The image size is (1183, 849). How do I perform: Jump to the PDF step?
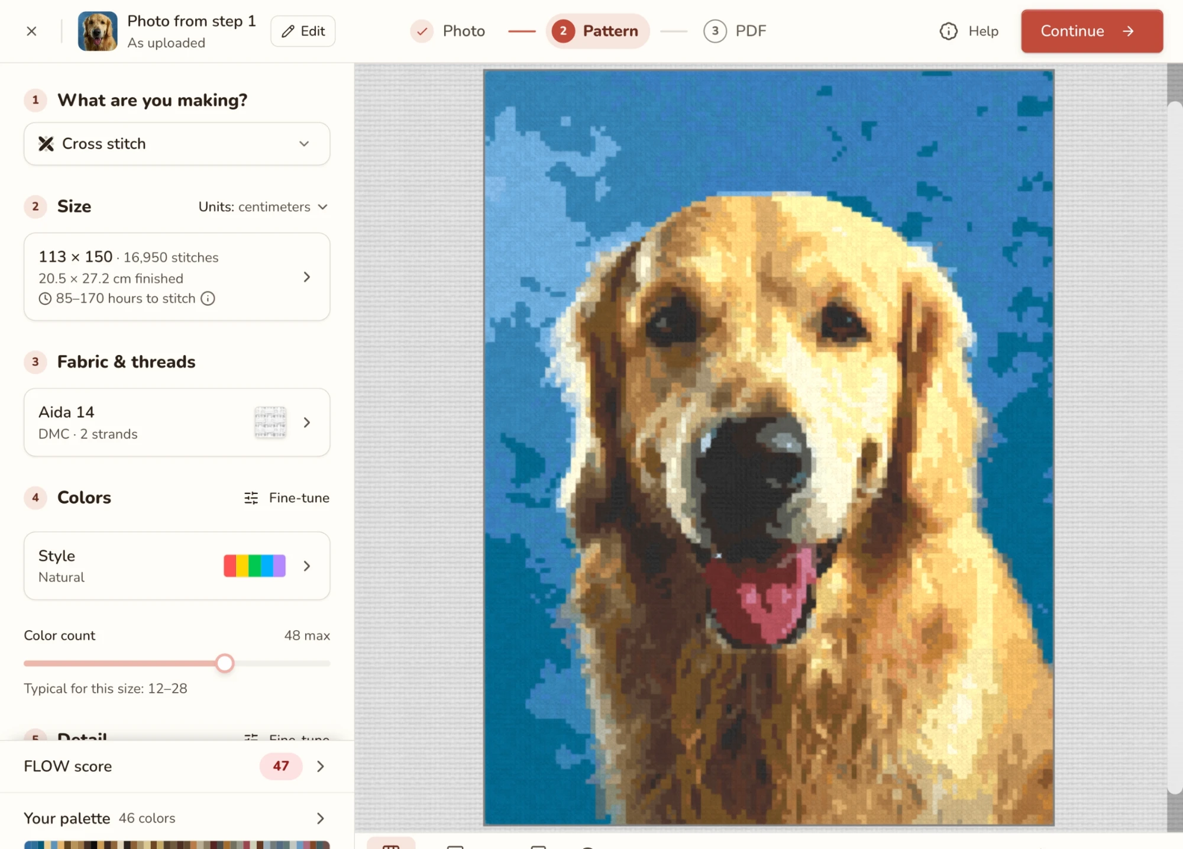(735, 31)
